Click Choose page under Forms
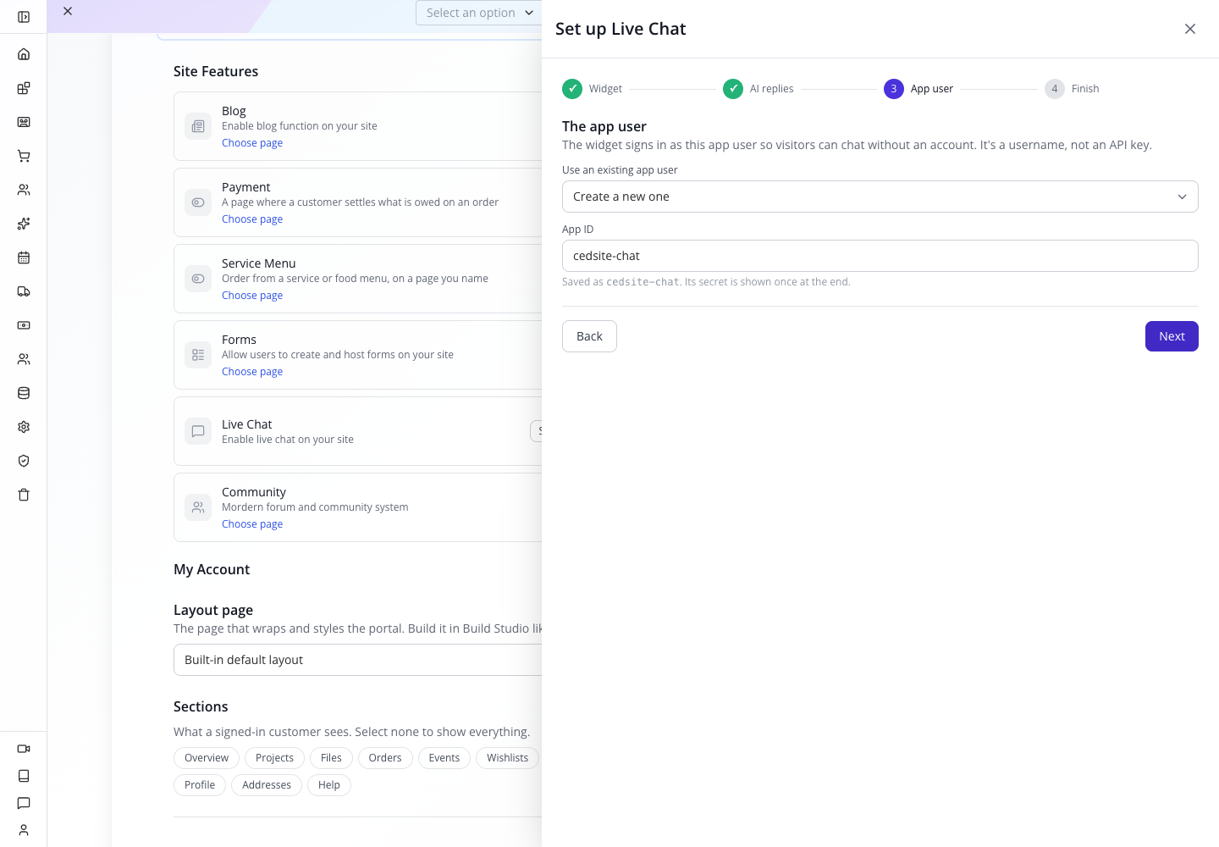Image resolution: width=1219 pixels, height=847 pixels. [x=252, y=372]
